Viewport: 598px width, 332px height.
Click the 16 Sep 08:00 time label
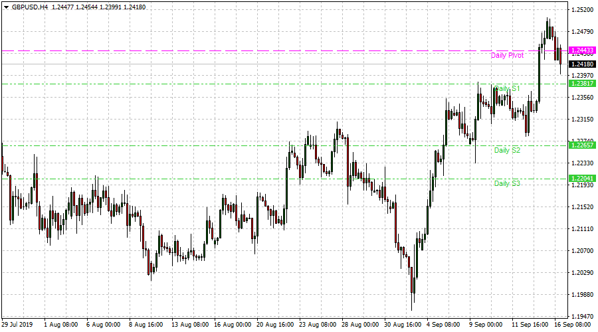pyautogui.click(x=573, y=325)
